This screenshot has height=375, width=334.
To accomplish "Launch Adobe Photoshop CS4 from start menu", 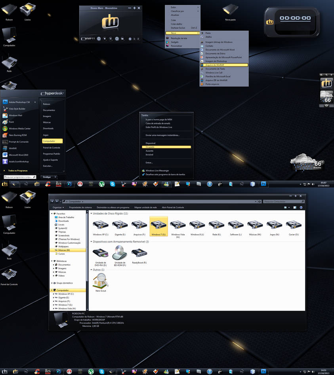I will [19, 102].
